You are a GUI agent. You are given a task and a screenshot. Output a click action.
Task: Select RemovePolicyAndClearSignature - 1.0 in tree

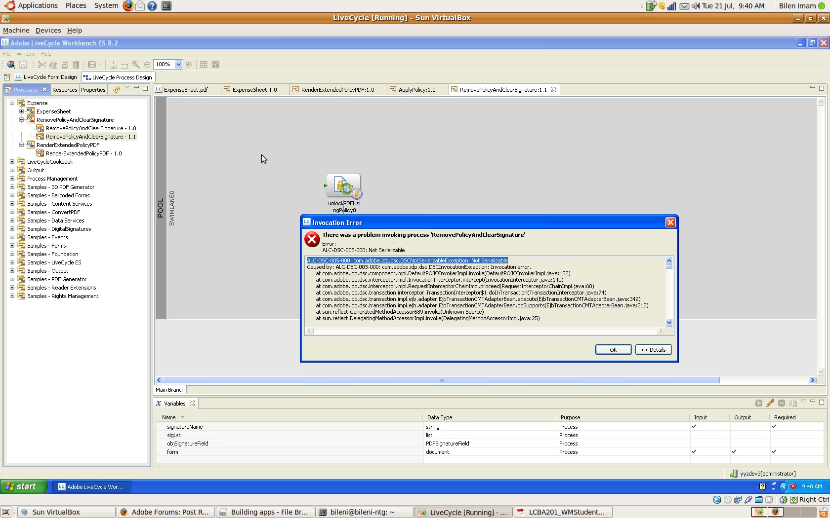point(91,128)
